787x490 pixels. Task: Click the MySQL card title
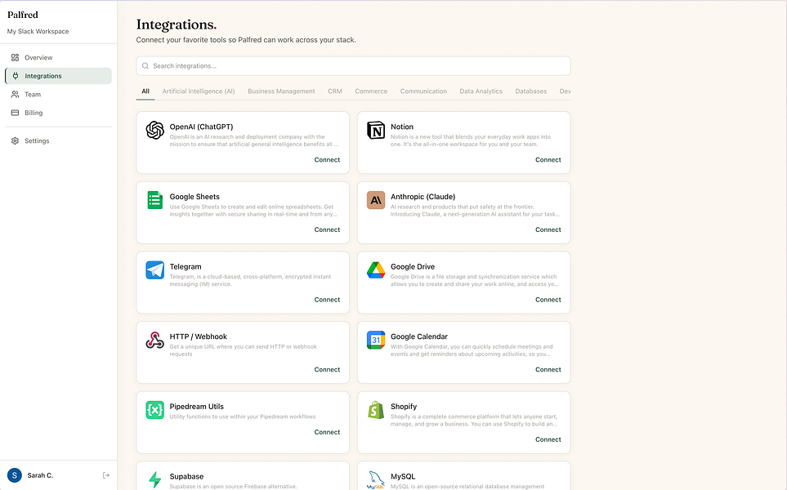pos(403,476)
